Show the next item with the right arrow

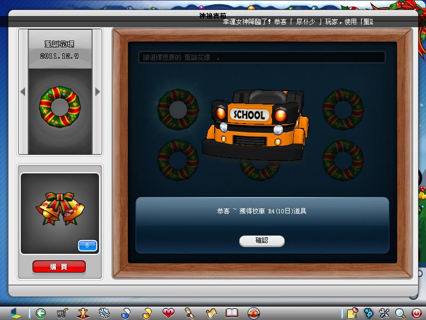[x=97, y=92]
